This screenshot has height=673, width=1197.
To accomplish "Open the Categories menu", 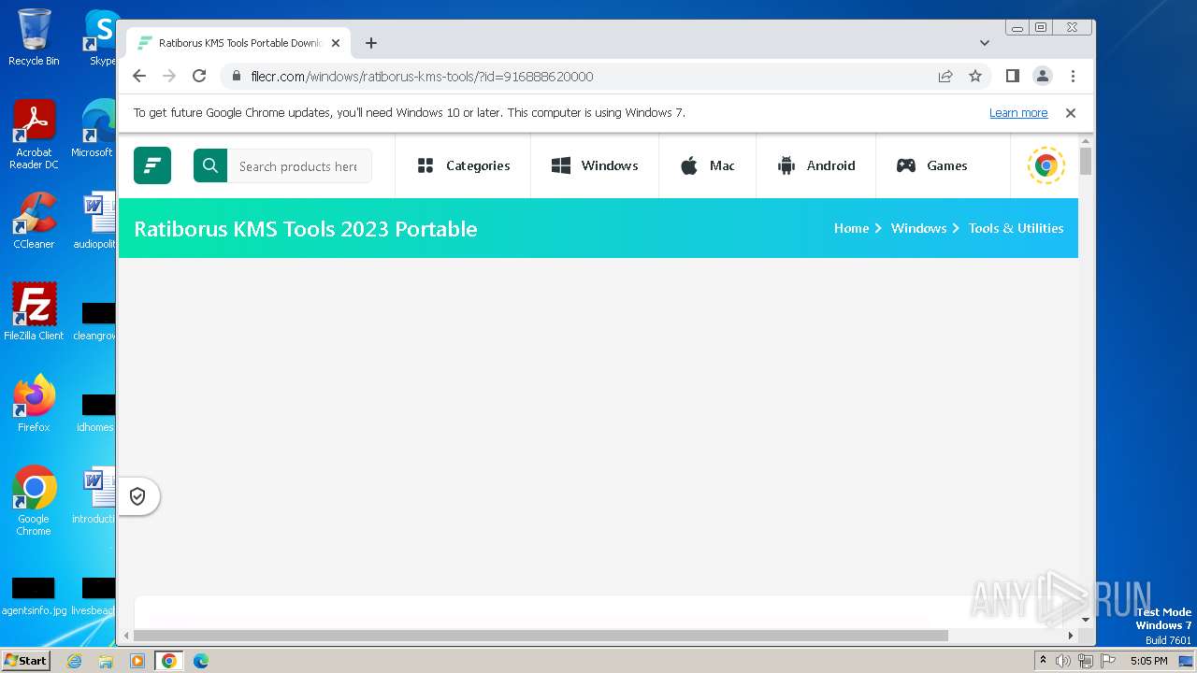I will (x=463, y=165).
